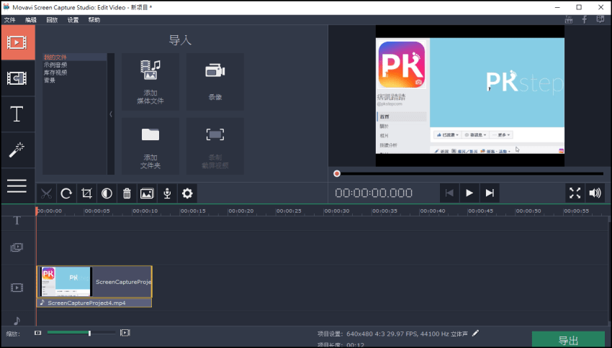Click the overlay track icon

[17, 247]
